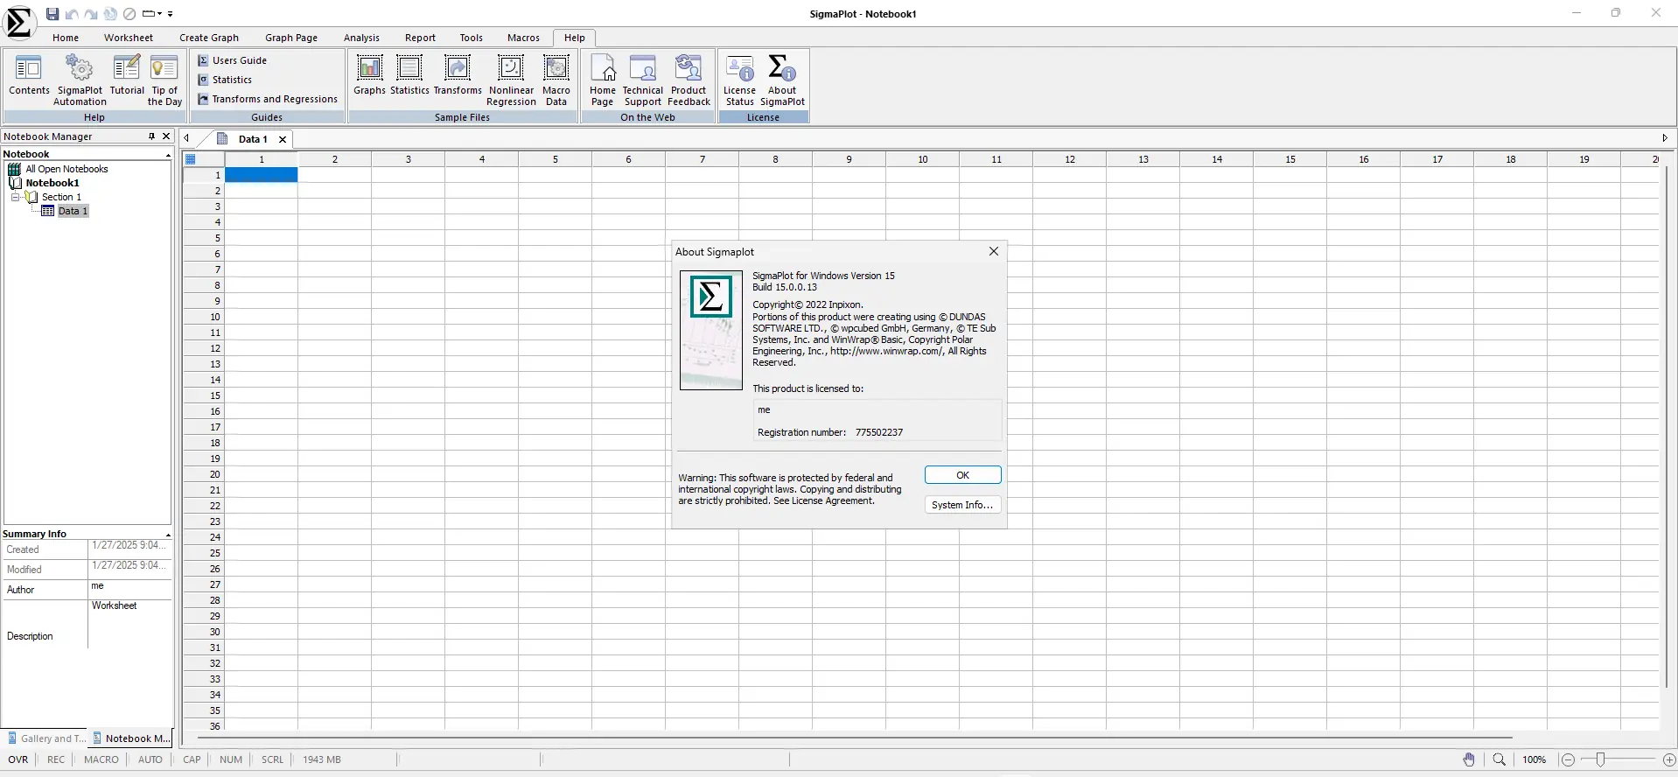Open Nonlinear Regression sample files
Screen dimensions: 1678x777
(x=512, y=80)
